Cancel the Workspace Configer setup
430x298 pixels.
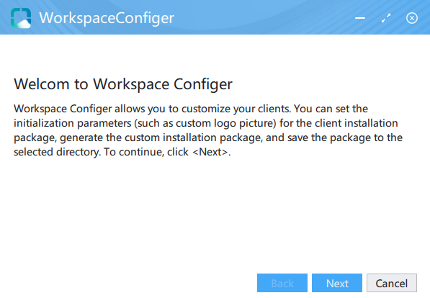pyautogui.click(x=392, y=283)
